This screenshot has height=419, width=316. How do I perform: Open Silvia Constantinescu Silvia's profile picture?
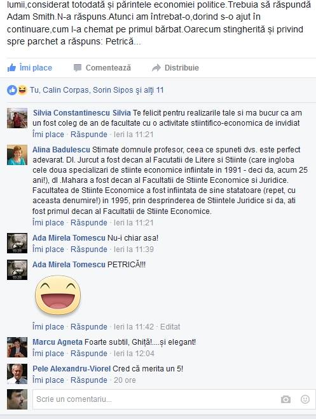tap(17, 118)
